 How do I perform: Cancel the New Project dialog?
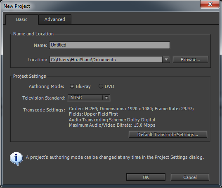point(190,177)
